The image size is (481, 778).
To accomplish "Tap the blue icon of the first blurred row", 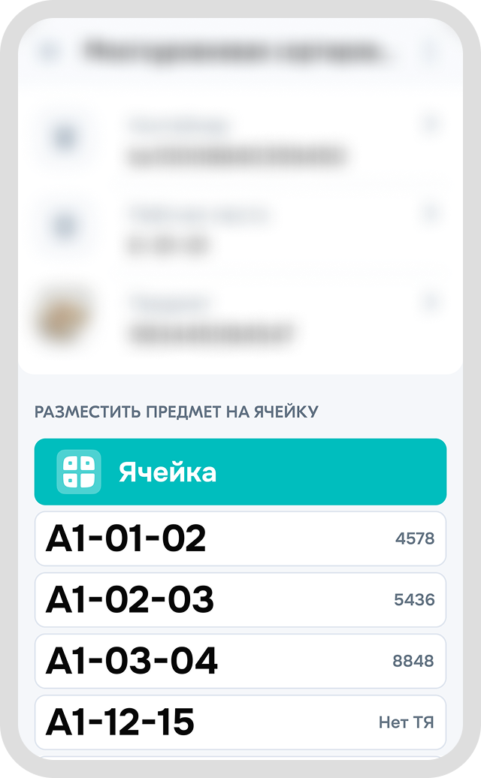I will coord(66,138).
